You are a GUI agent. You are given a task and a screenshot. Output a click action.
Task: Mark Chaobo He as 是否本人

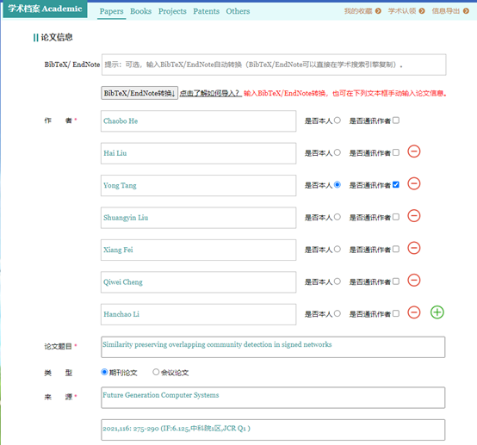[x=337, y=121]
